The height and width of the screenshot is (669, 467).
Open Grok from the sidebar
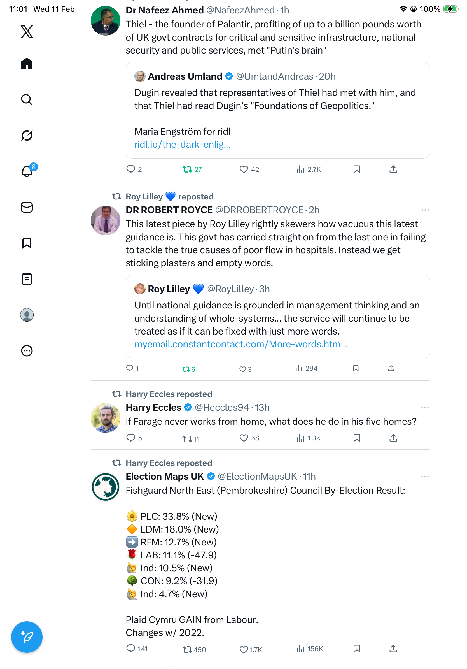tap(27, 135)
